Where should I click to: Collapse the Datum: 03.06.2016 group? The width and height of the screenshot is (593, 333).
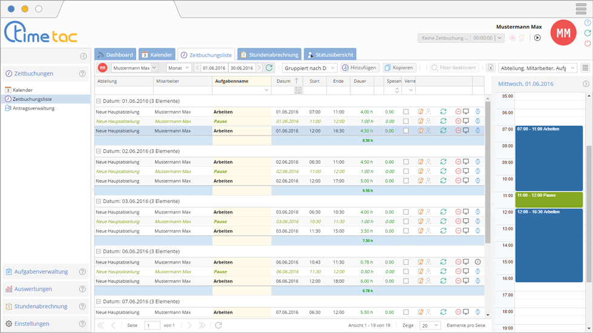(99, 201)
